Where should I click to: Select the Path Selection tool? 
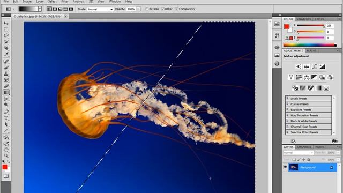click(x=6, y=124)
